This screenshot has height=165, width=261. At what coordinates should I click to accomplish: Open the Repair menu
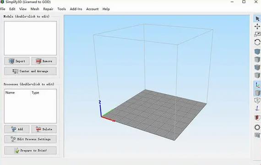point(48,9)
